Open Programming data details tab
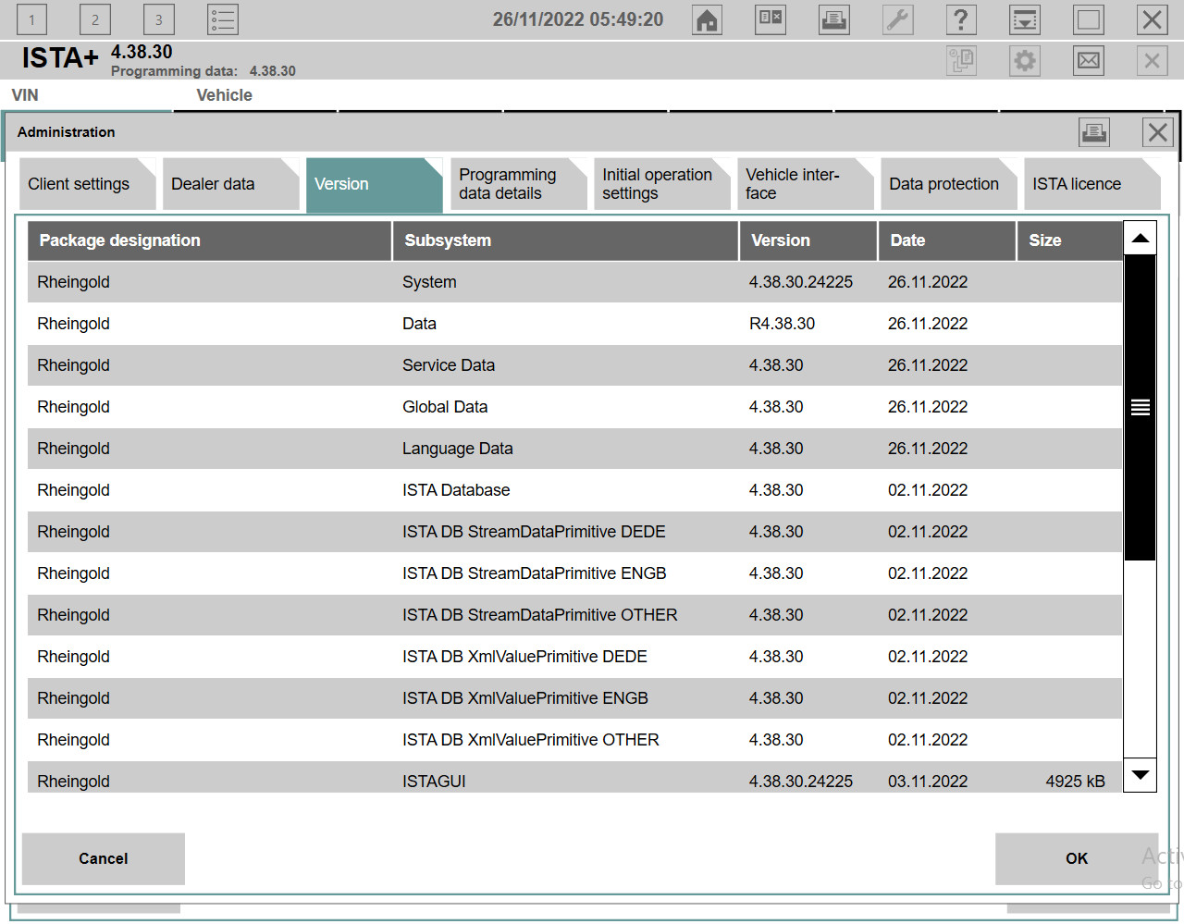The width and height of the screenshot is (1184, 924). (518, 184)
